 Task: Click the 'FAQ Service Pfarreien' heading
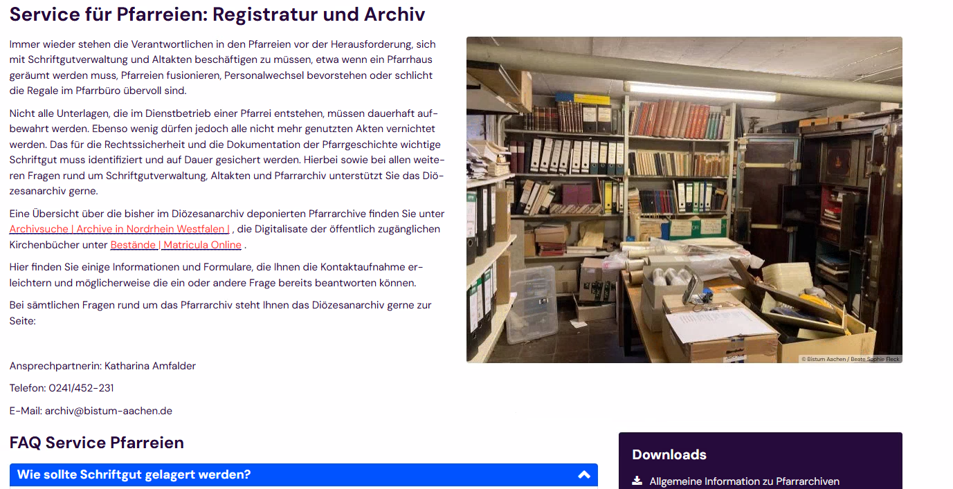(97, 443)
